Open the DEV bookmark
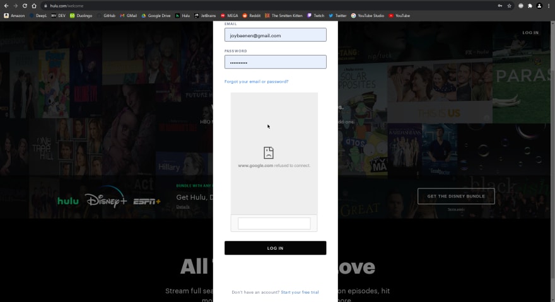 pyautogui.click(x=59, y=16)
